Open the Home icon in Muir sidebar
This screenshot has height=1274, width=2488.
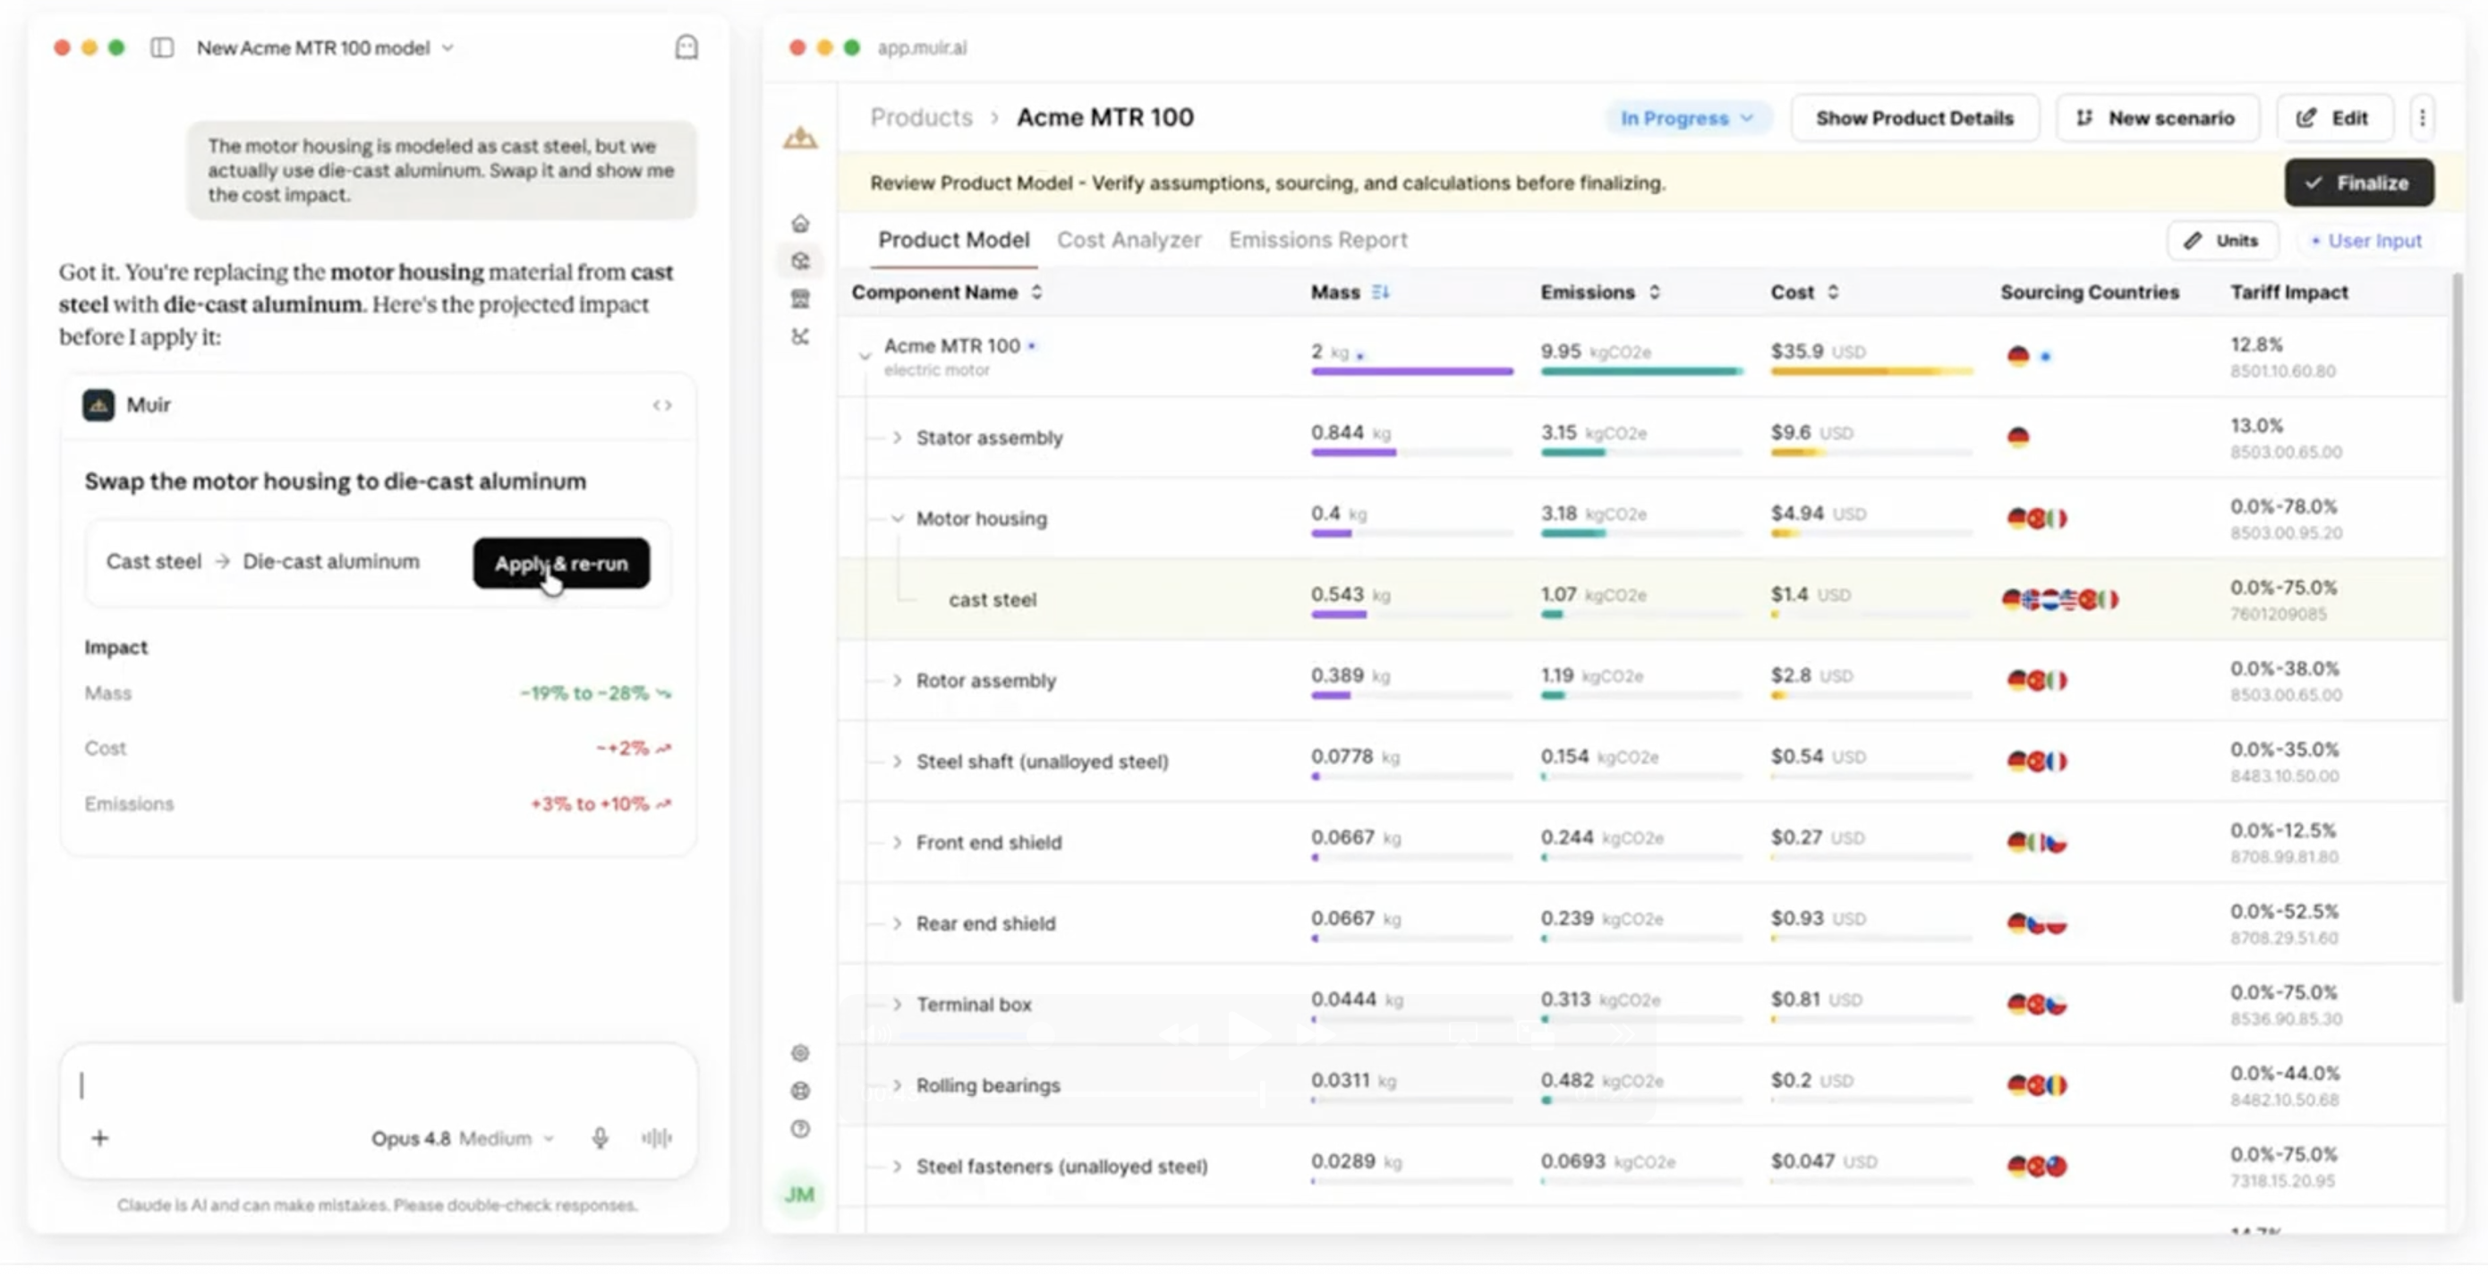[800, 224]
